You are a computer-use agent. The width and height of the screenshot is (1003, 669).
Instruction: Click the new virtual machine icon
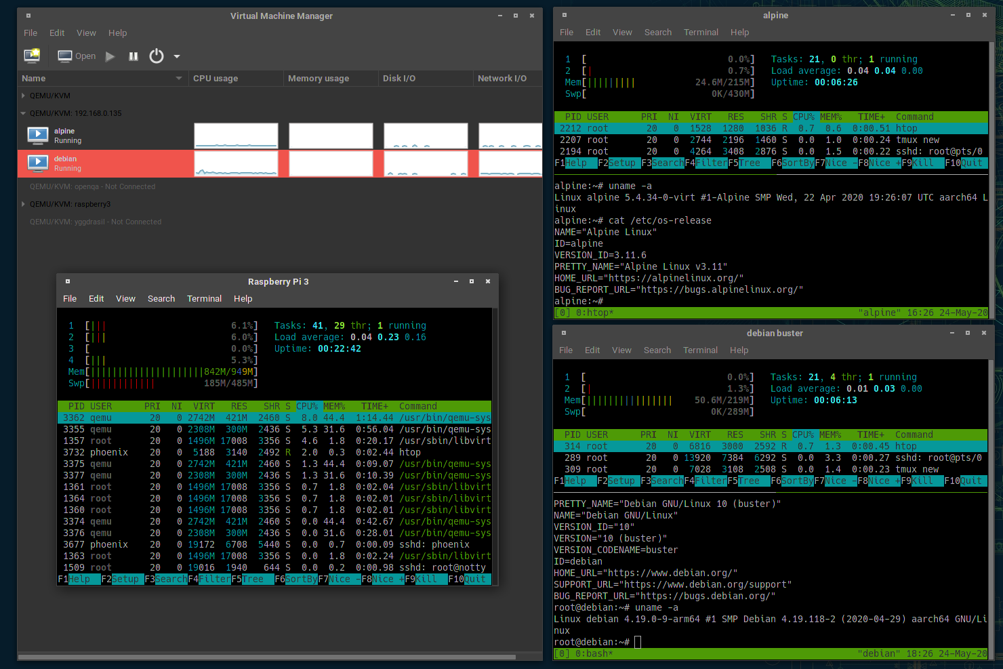[x=32, y=56]
